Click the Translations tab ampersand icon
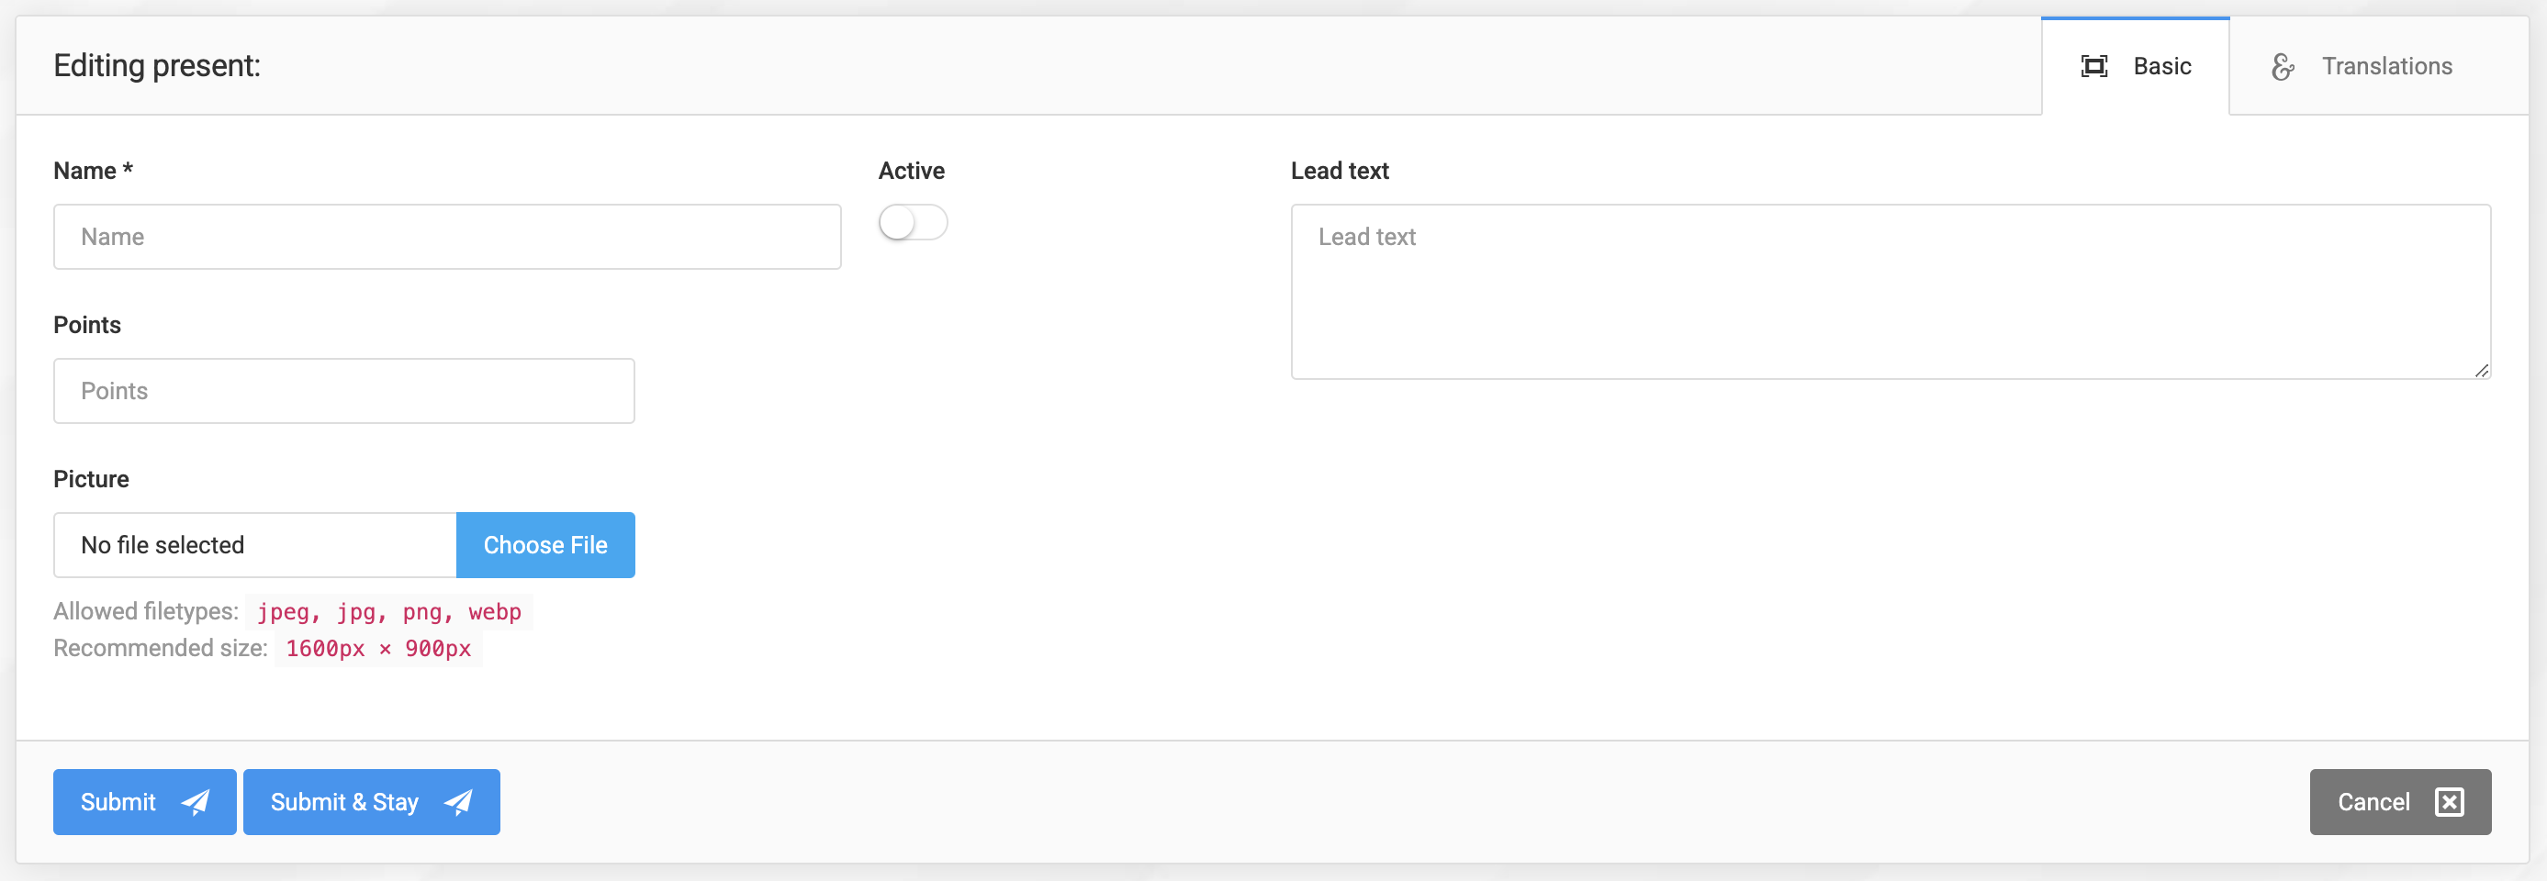The height and width of the screenshot is (881, 2547). (2282, 66)
